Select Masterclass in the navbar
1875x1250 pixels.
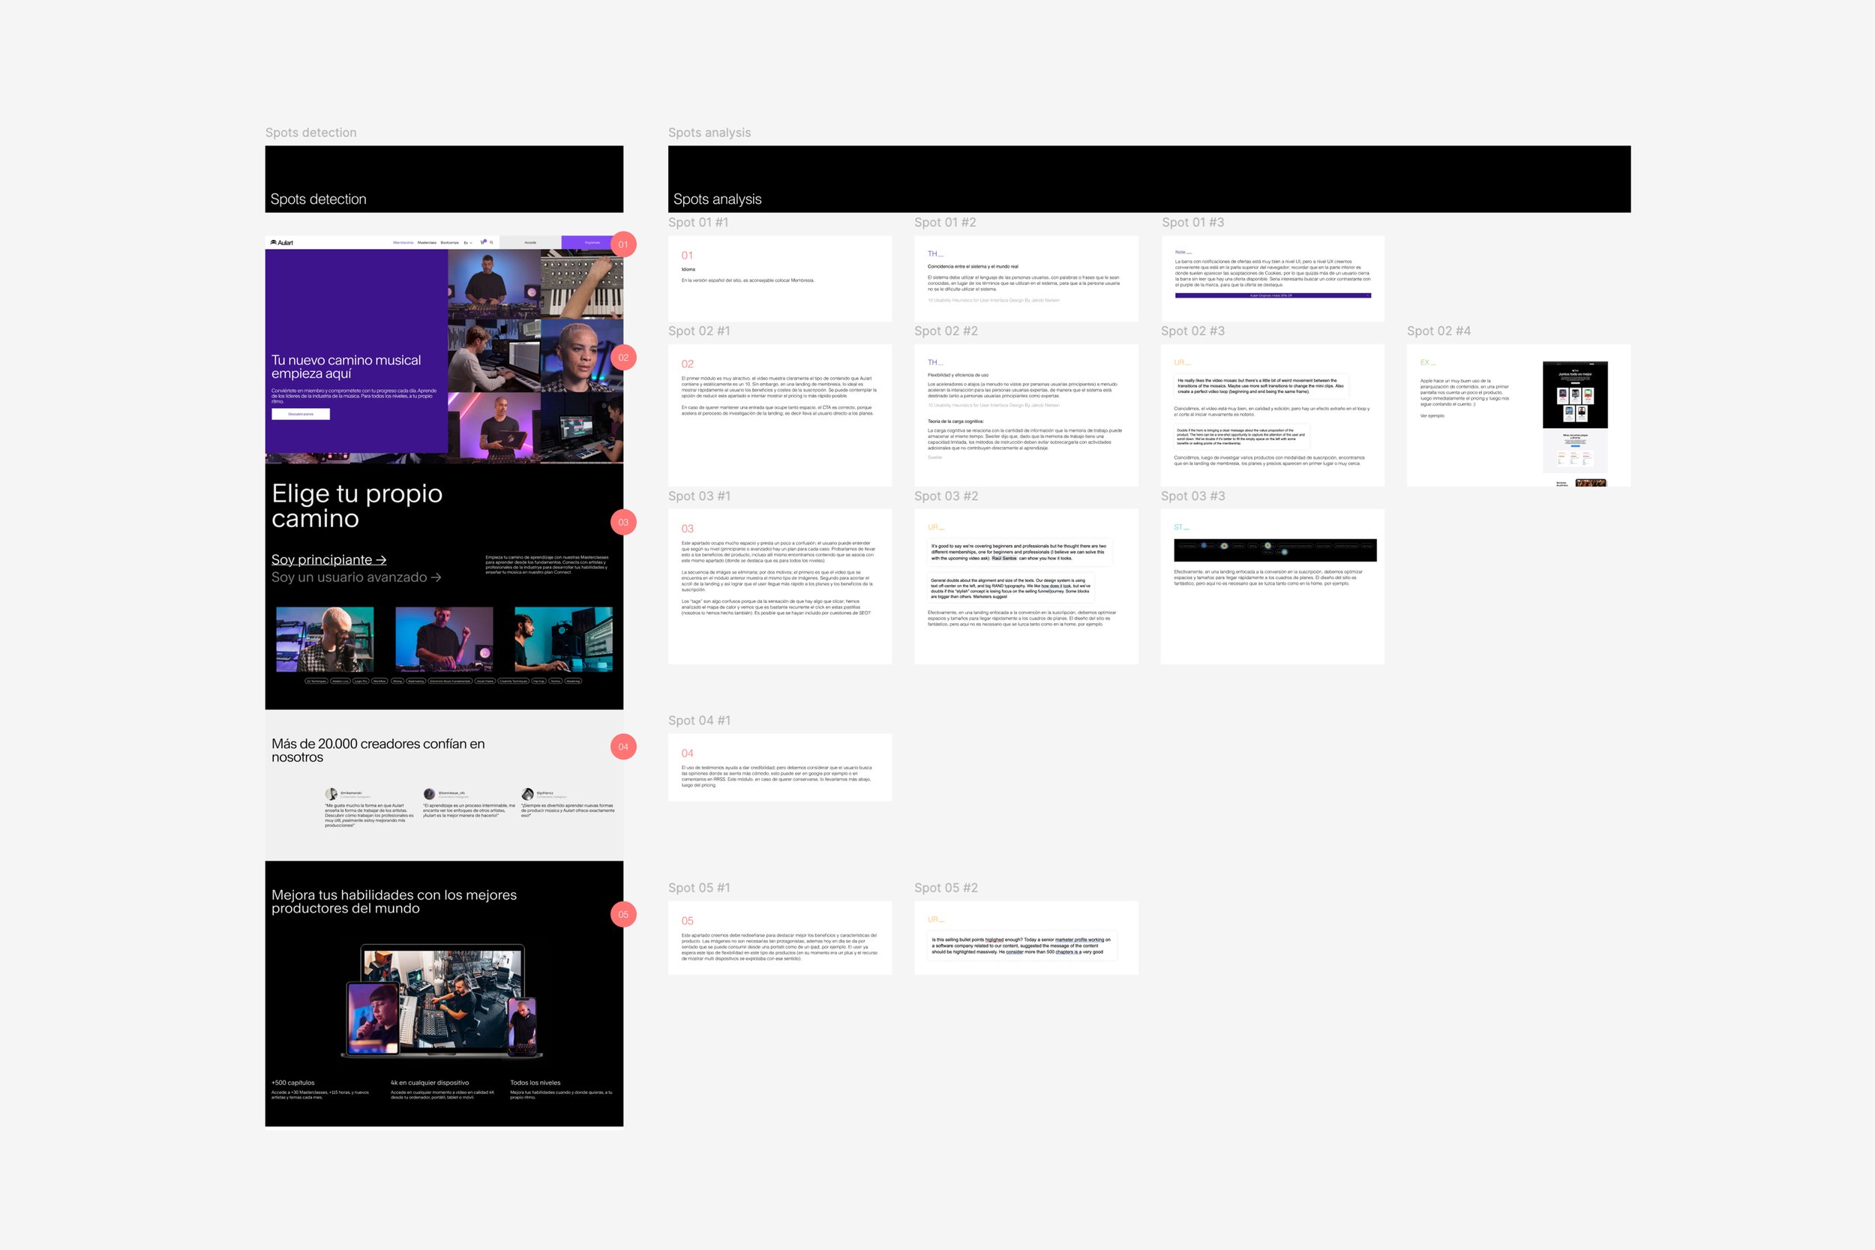pos(427,242)
